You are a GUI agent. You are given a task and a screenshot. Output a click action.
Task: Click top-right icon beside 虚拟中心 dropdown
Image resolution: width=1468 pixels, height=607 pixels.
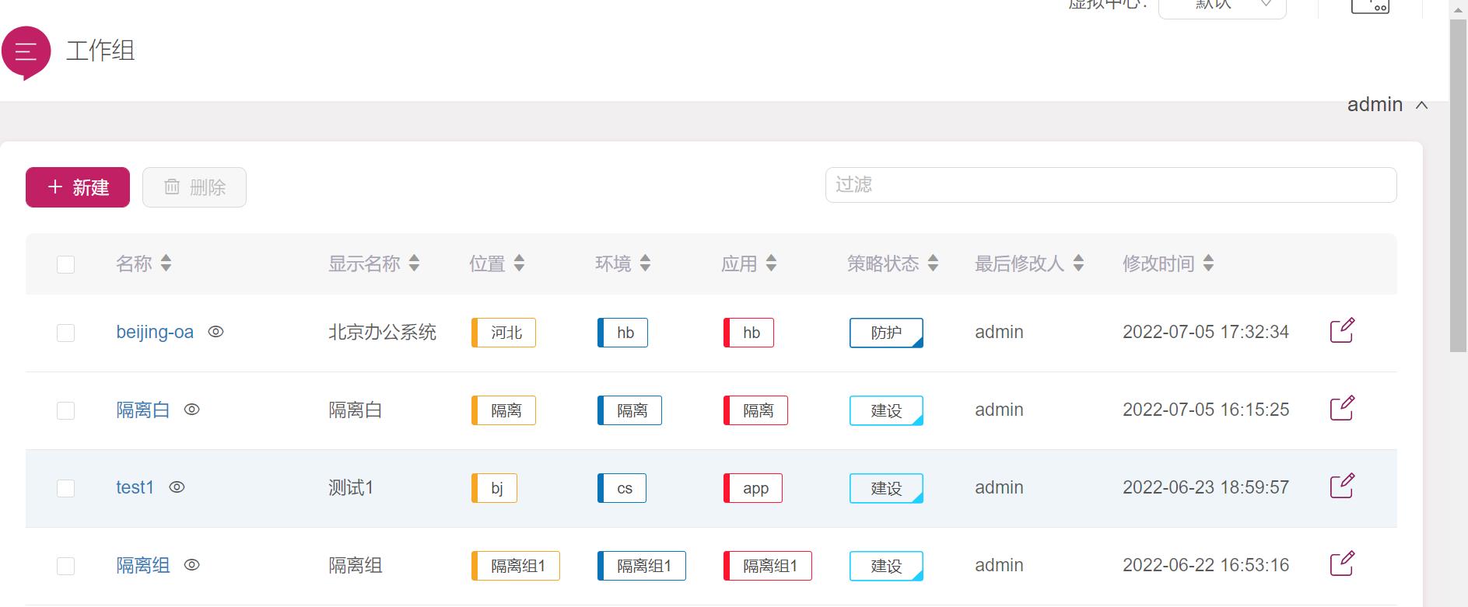coord(1370,6)
